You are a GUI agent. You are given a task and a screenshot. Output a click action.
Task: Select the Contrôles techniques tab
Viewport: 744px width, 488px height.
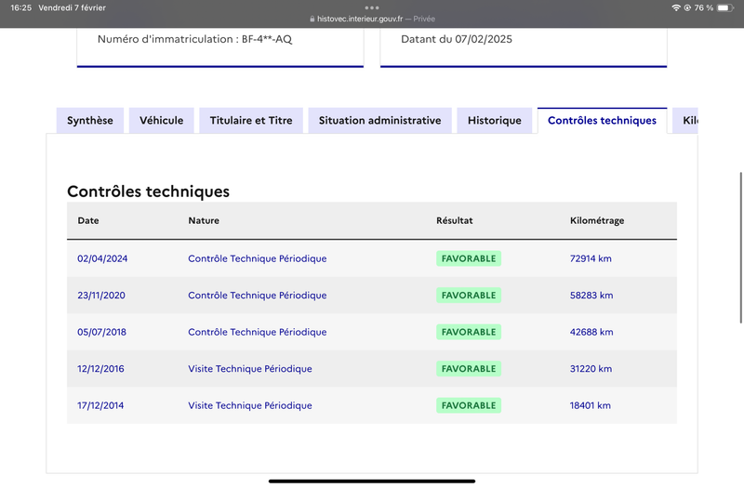coord(602,121)
